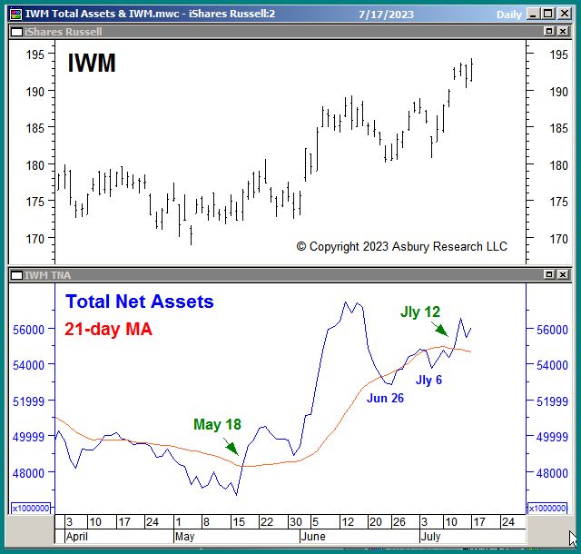Viewport: 581px width, 554px height.
Task: Maximize the IWM TNA chart panel
Action: tap(548, 274)
